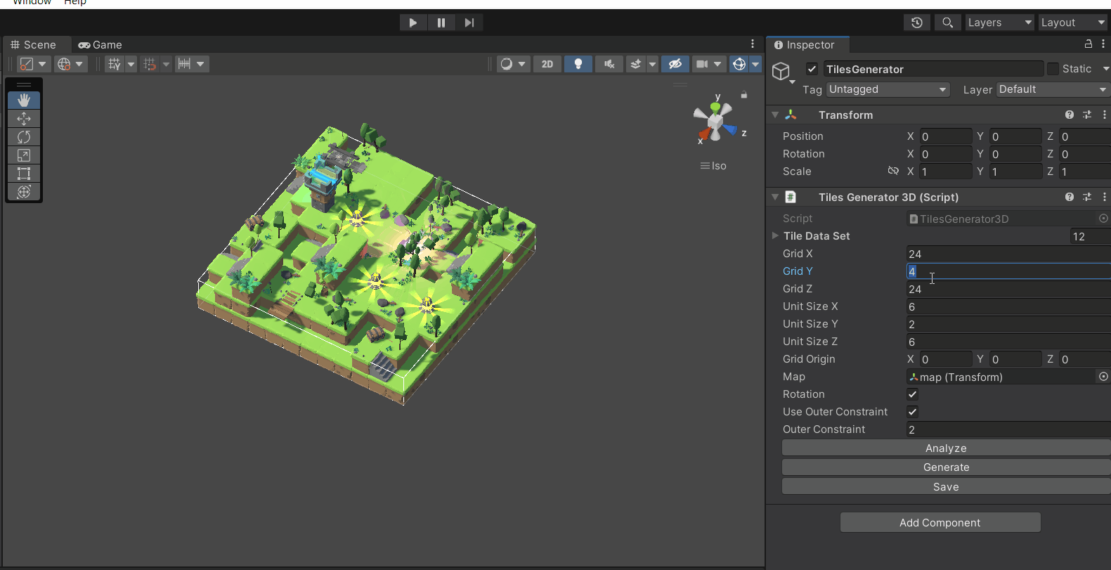Click the Generate button

point(946,467)
